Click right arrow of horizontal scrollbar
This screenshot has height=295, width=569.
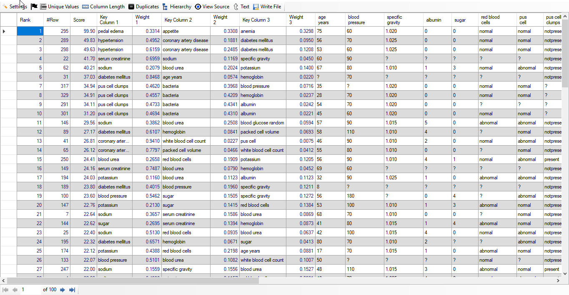(x=558, y=281)
